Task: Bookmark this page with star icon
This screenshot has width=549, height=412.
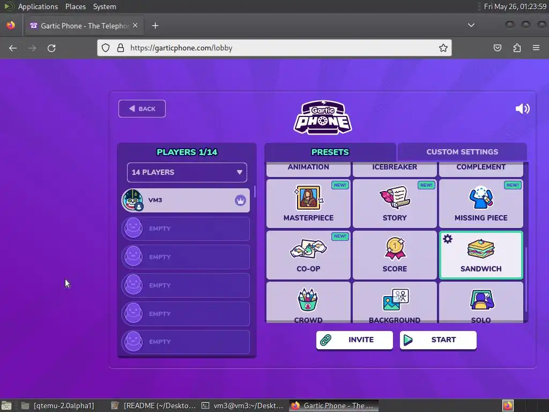Action: [443, 48]
